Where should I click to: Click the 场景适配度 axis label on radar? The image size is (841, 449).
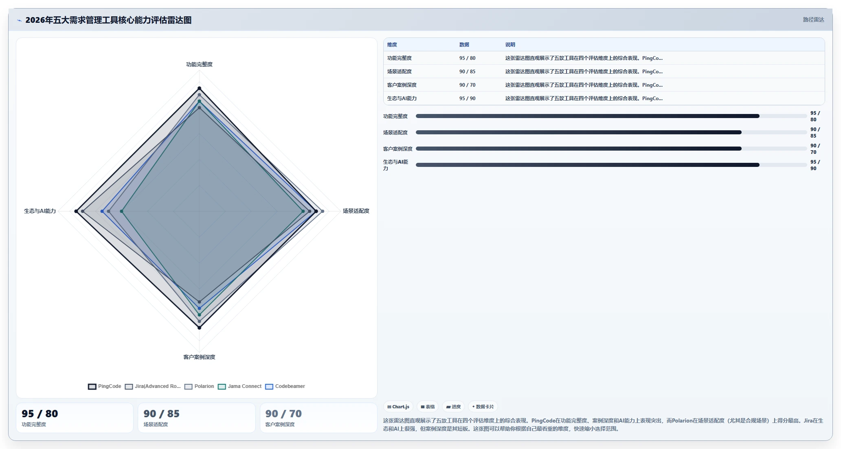[x=356, y=211]
